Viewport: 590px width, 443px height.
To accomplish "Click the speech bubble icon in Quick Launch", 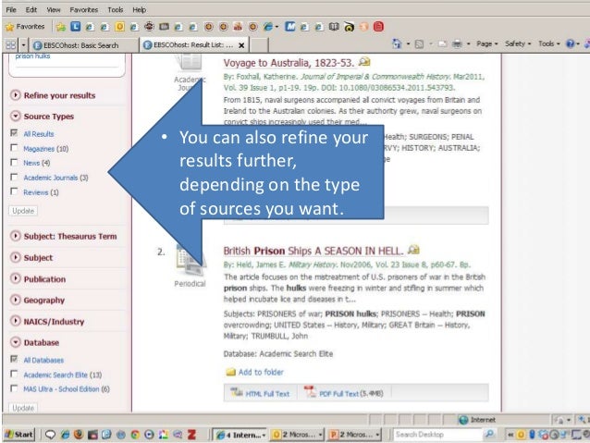I will click(x=50, y=435).
